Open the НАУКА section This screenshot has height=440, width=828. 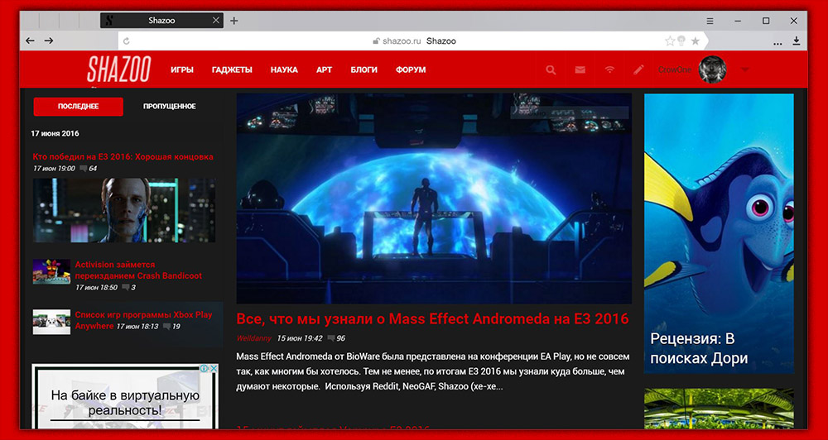(284, 69)
